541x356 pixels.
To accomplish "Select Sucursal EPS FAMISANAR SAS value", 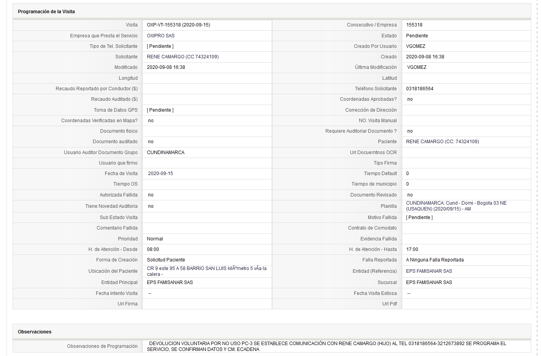I will 429,282.
